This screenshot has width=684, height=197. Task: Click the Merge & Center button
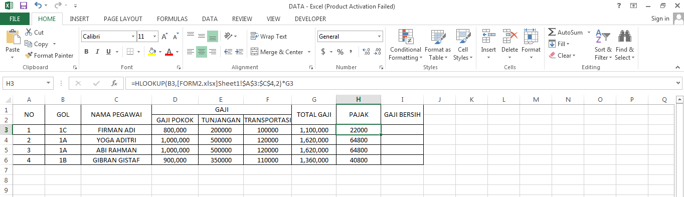[277, 52]
